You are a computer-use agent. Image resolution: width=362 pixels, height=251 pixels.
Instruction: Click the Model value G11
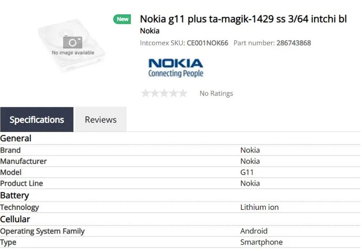247,172
